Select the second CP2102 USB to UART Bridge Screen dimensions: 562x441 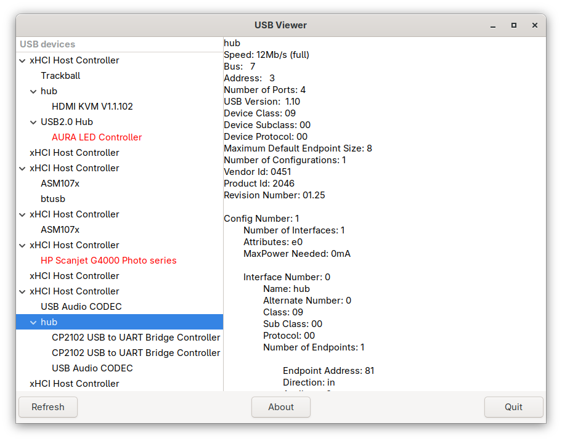pos(136,353)
